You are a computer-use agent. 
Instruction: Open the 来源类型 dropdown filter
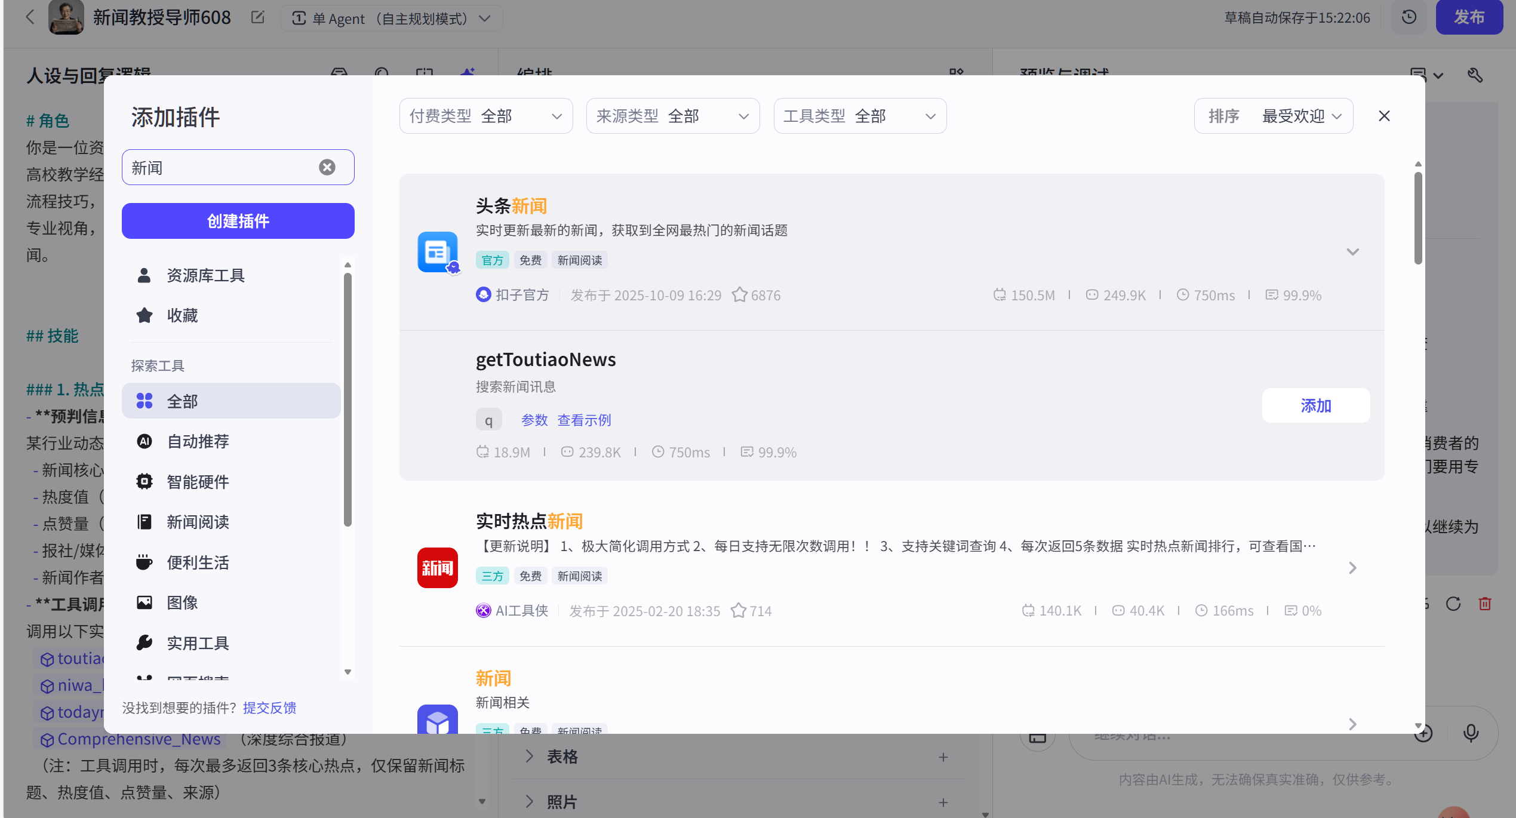(672, 116)
